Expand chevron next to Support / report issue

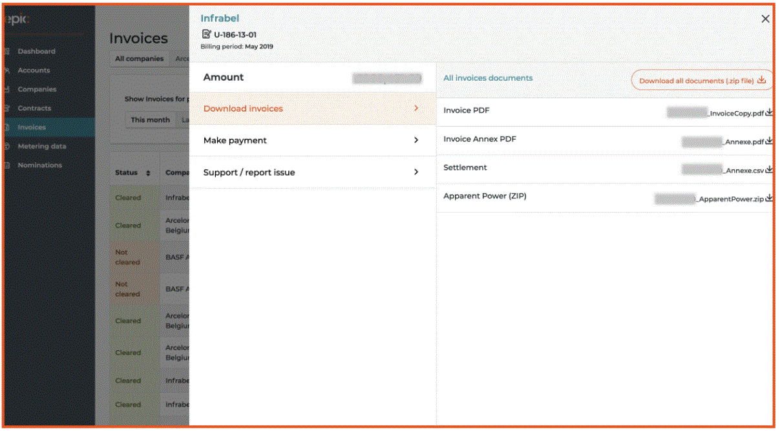tap(416, 173)
